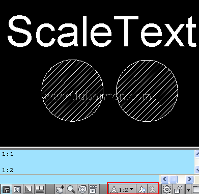Click the command window scroll down arrow
Screen dimensions: 199x194
pos(197,170)
